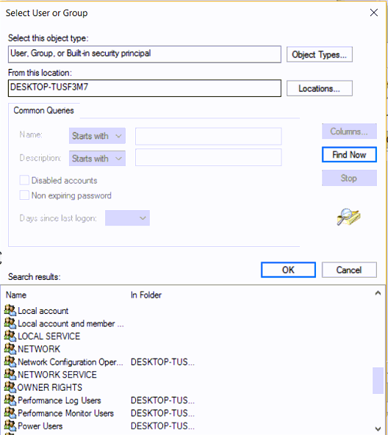The height and width of the screenshot is (435, 388).
Task: Select the OWNER RIGHTS row
Action: pos(43,387)
